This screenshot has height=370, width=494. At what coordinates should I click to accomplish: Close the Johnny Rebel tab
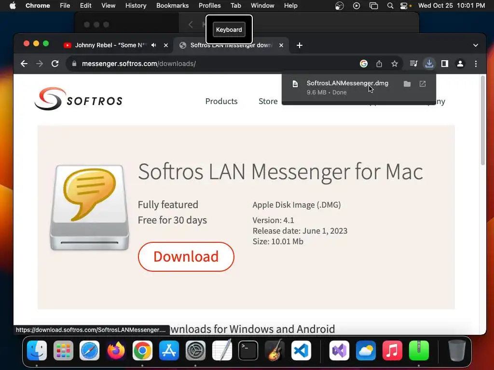(166, 45)
